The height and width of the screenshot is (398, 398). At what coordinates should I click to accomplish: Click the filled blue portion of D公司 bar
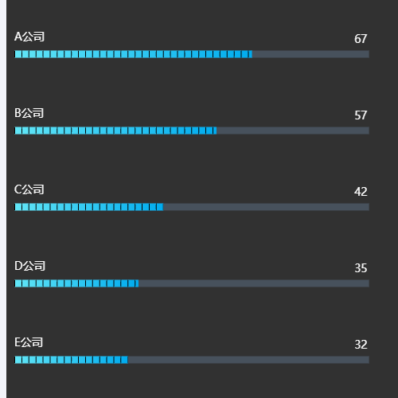76,283
